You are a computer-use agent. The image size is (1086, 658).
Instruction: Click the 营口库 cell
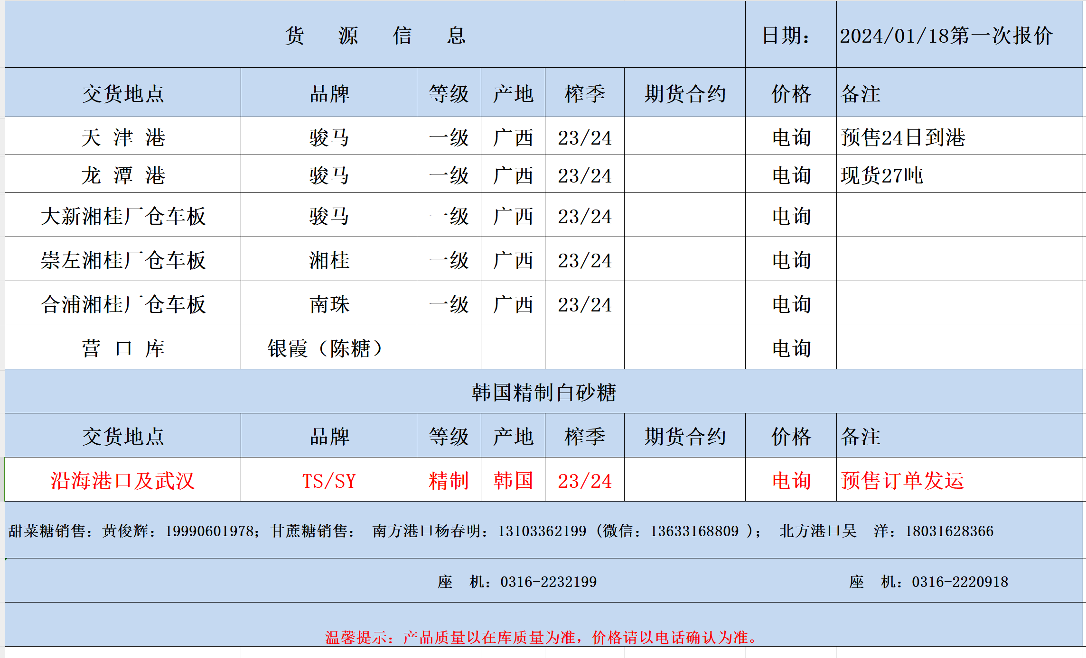[123, 348]
